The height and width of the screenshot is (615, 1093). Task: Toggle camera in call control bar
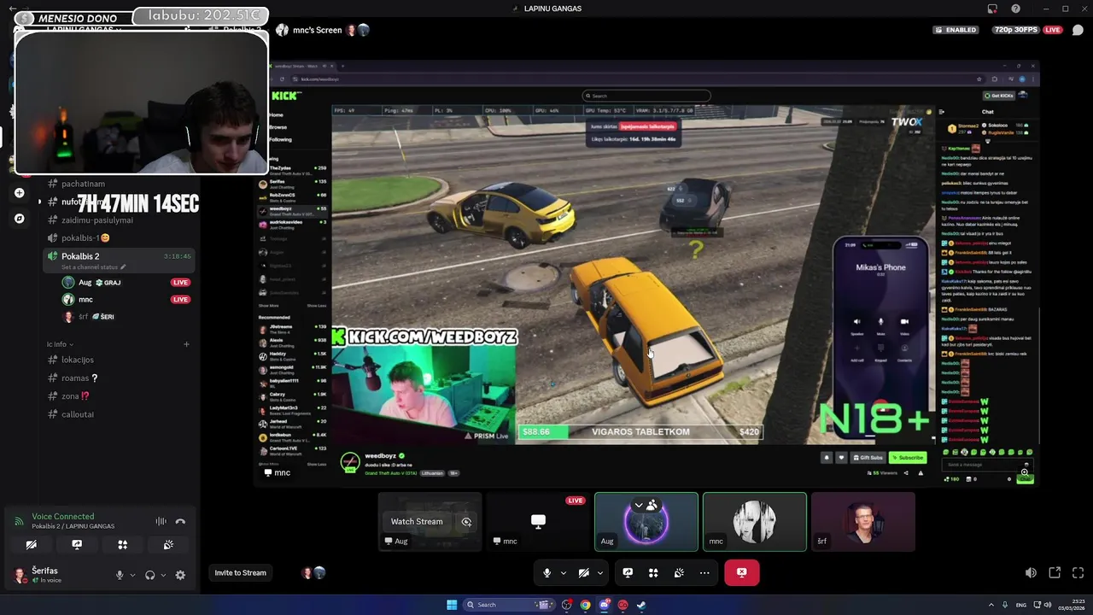click(584, 572)
